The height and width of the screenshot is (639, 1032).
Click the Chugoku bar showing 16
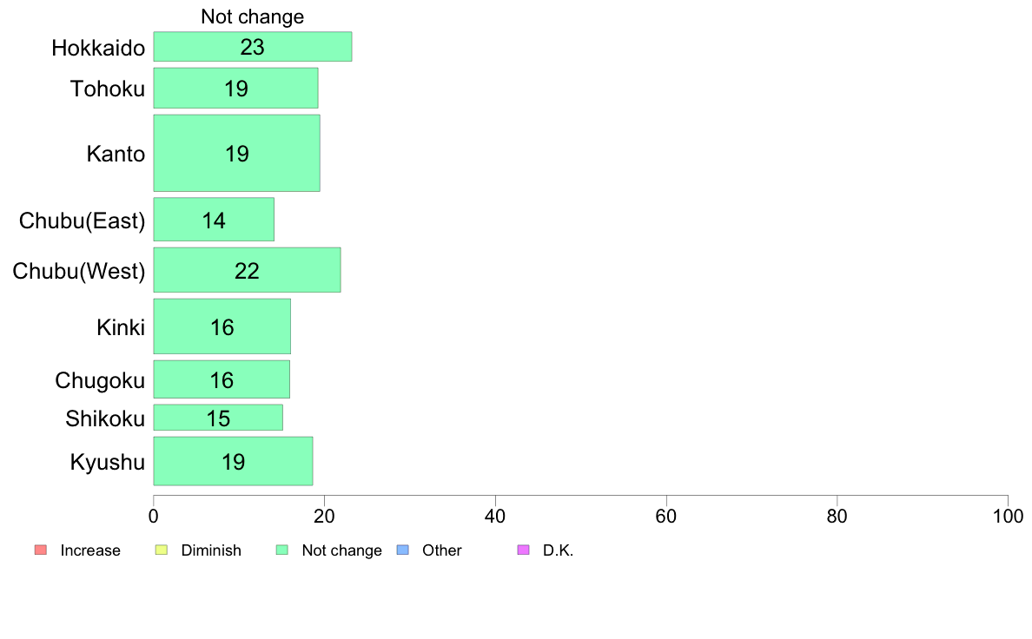222,379
